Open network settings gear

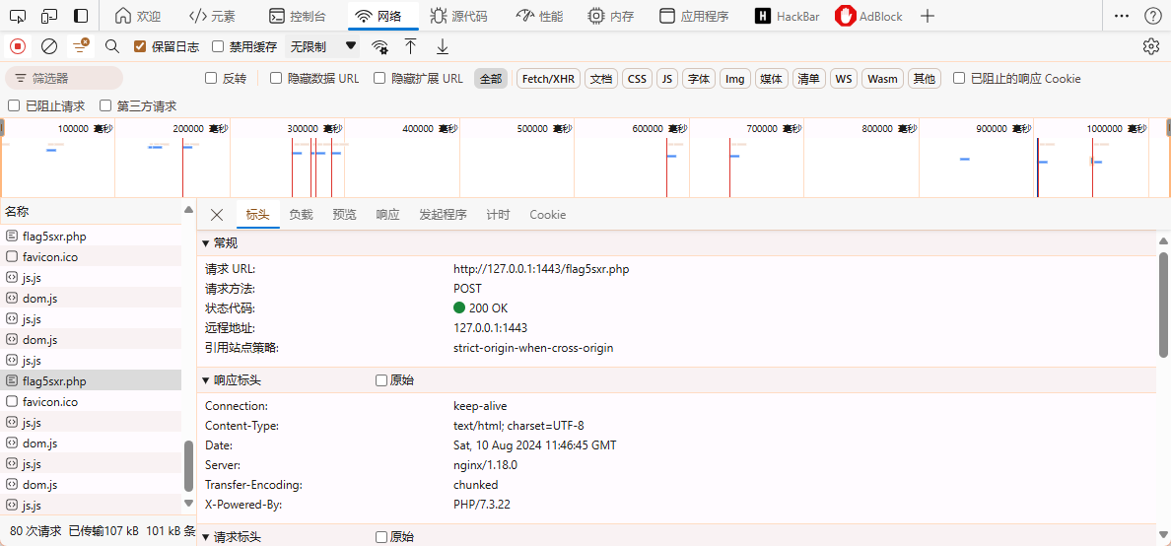[x=1150, y=46]
